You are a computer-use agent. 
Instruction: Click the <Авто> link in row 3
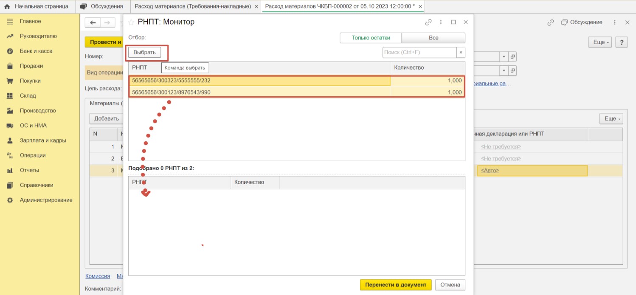[x=490, y=170]
